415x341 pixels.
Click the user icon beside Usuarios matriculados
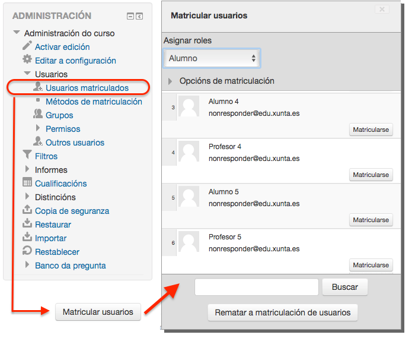click(38, 87)
